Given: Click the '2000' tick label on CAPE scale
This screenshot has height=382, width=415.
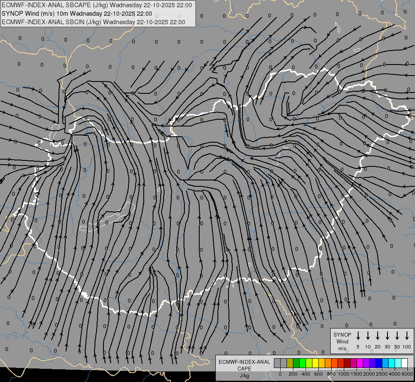Looking at the screenshot, I should coord(369,374).
